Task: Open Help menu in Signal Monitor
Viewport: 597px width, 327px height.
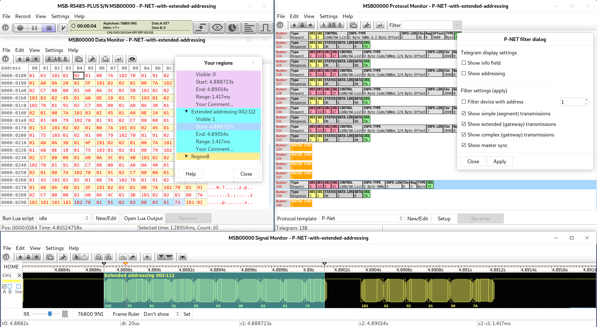Action: coord(74,248)
